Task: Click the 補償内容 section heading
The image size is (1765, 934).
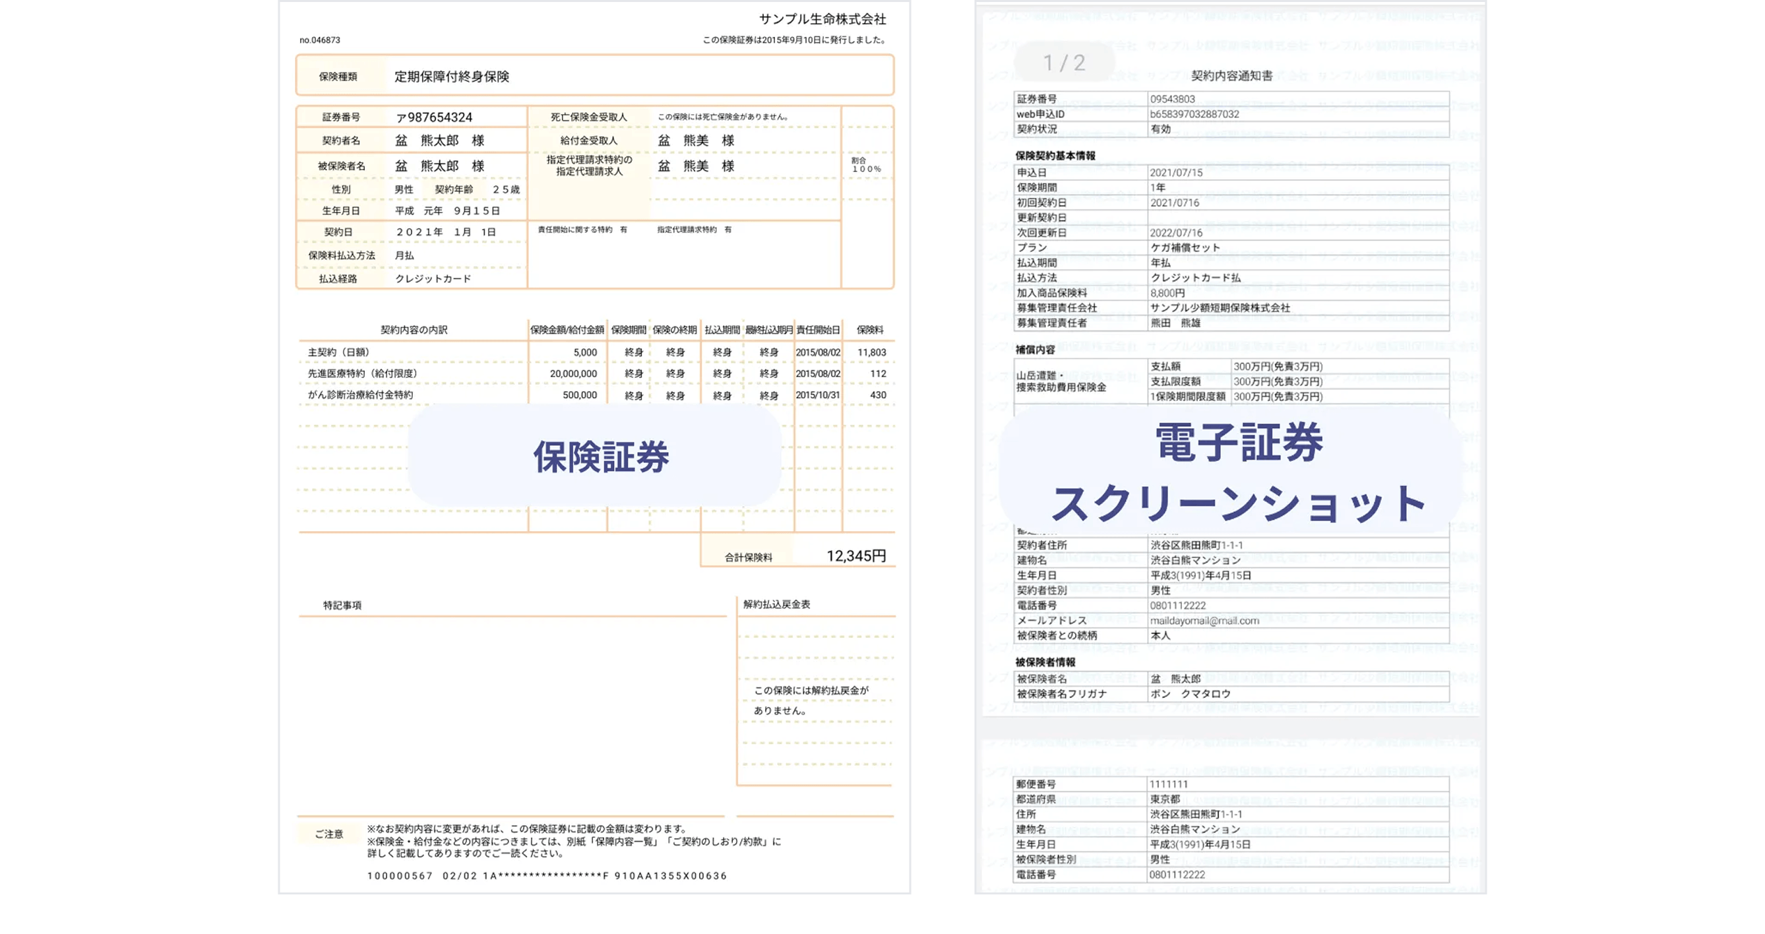Action: [x=1035, y=350]
